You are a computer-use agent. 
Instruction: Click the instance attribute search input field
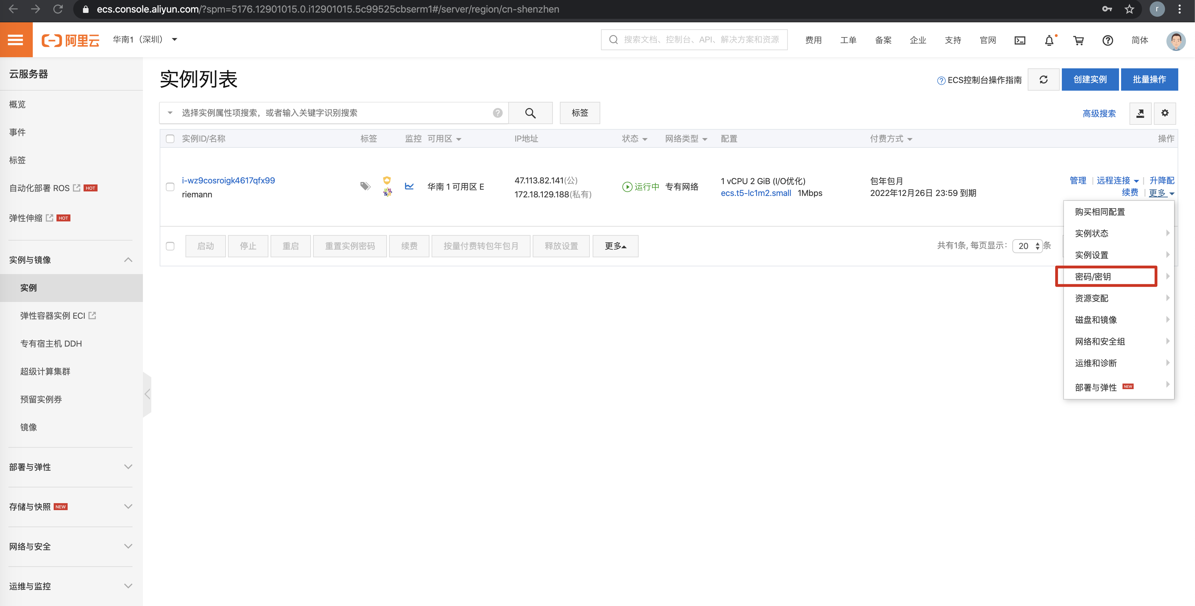(x=334, y=113)
